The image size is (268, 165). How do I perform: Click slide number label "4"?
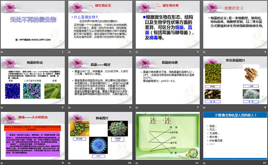pyautogui.click(x=265, y=52)
